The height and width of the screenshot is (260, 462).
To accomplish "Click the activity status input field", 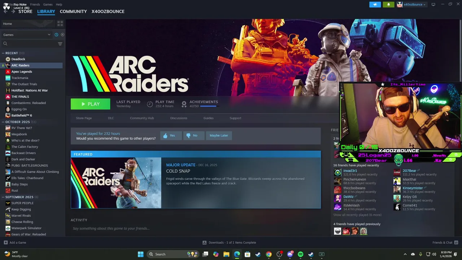I will 196,229.
